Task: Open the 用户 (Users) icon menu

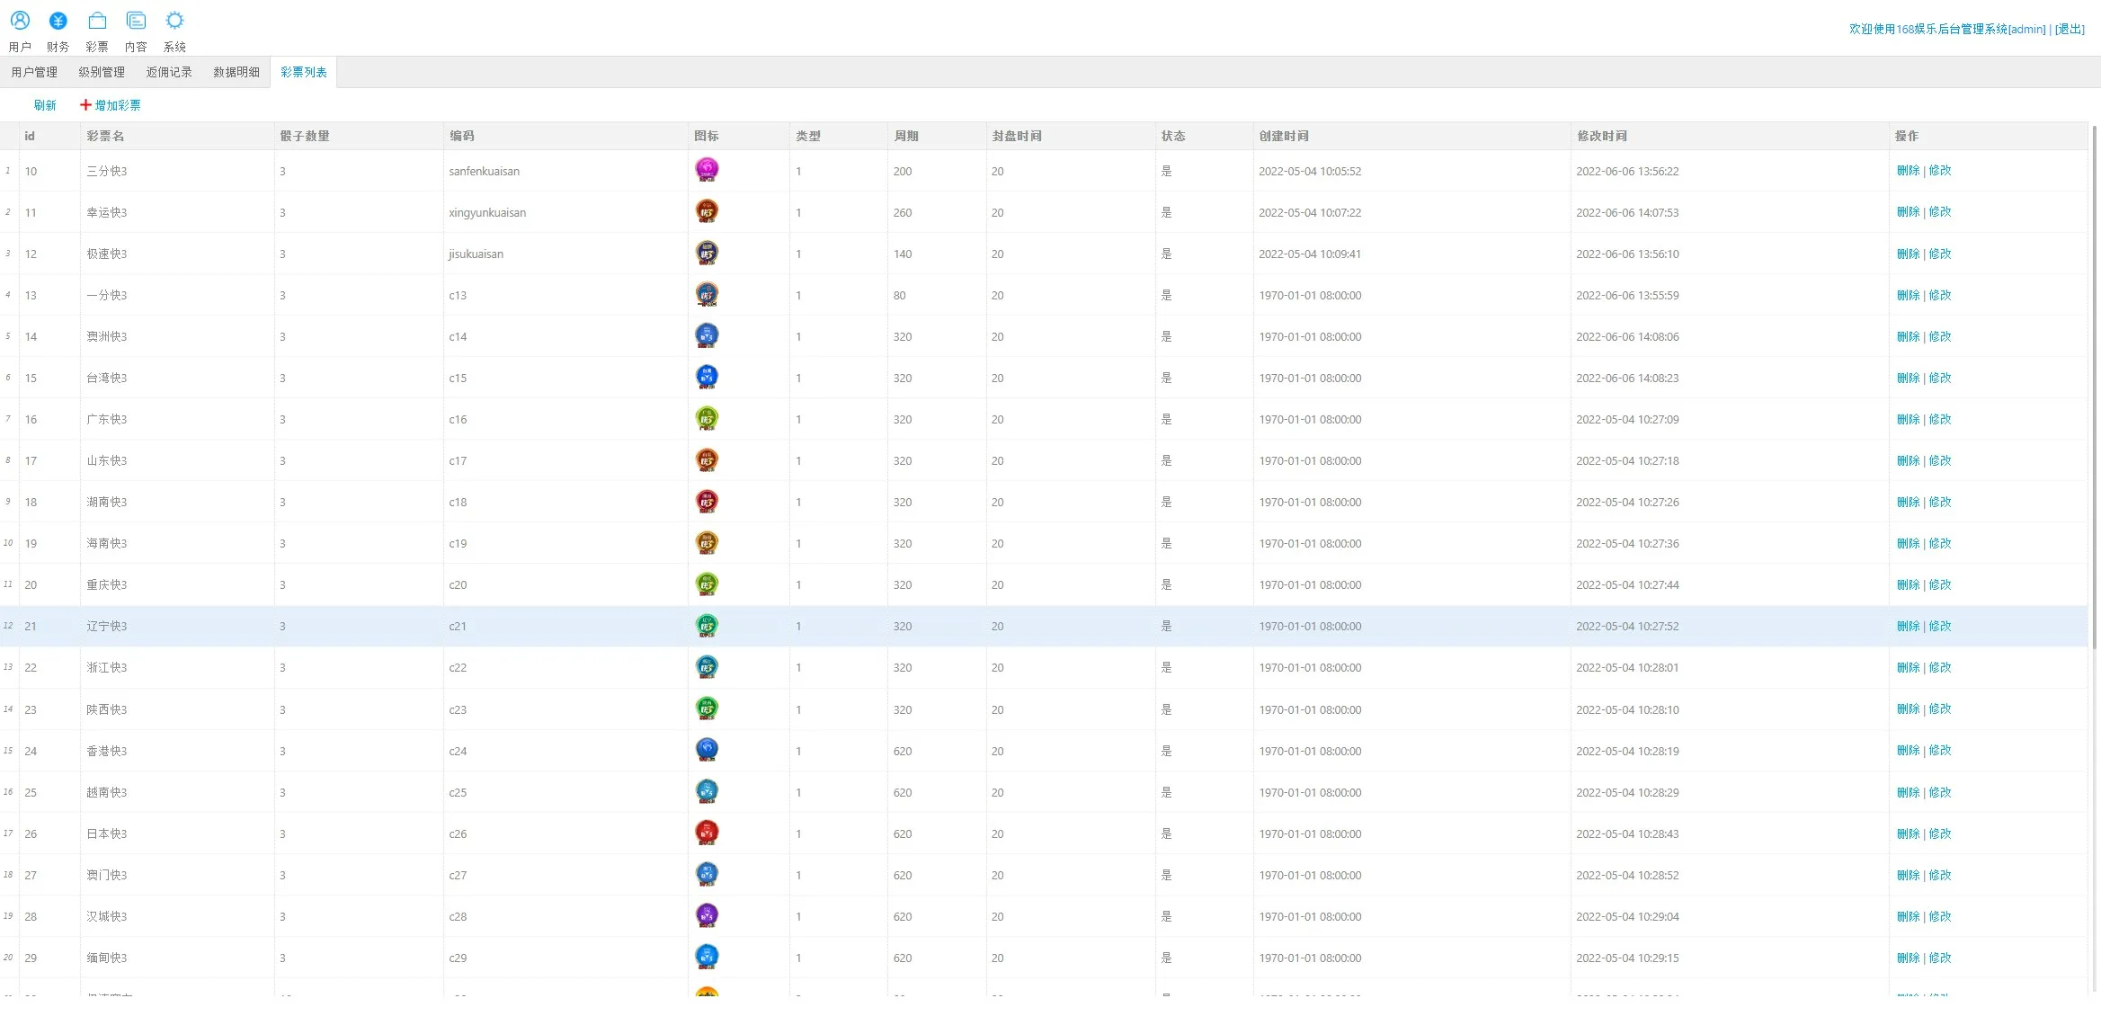Action: point(20,21)
